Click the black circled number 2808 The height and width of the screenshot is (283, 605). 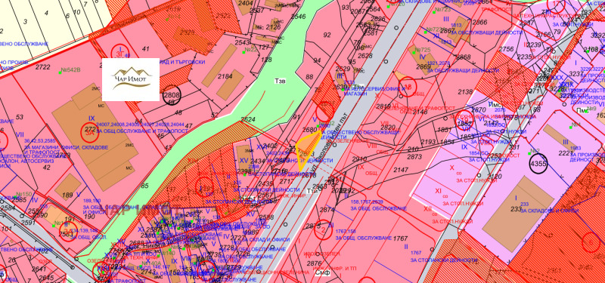click(172, 96)
